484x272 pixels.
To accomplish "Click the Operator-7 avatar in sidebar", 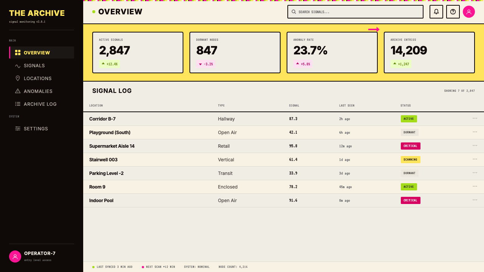I will click(x=15, y=257).
